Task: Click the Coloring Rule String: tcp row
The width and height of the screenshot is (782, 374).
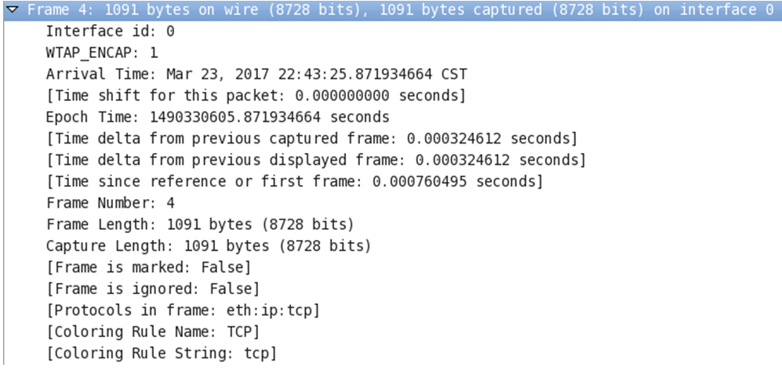Action: point(161,353)
